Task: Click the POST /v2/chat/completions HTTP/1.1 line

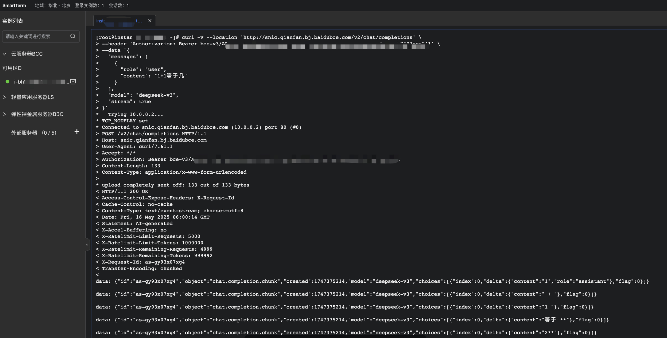Action: [151, 134]
